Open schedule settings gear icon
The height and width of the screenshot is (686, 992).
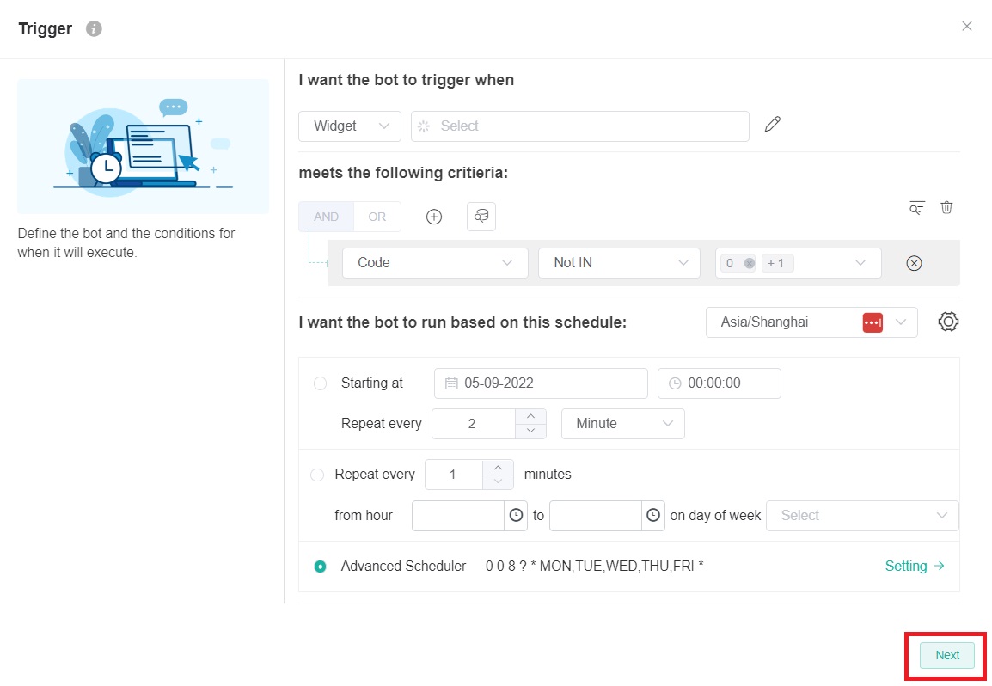click(948, 322)
